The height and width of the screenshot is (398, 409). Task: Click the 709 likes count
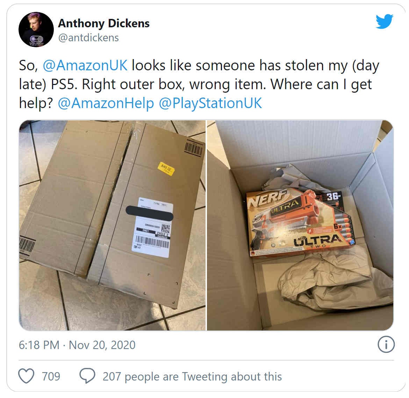click(51, 376)
